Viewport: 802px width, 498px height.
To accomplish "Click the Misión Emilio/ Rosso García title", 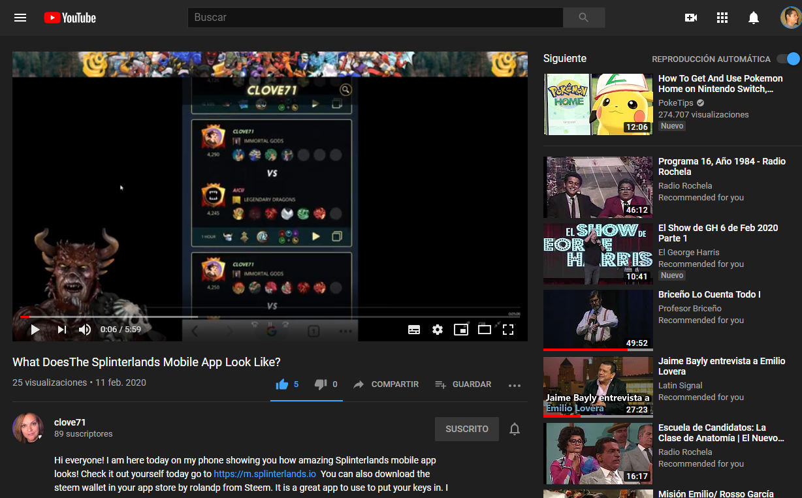I will click(x=716, y=494).
